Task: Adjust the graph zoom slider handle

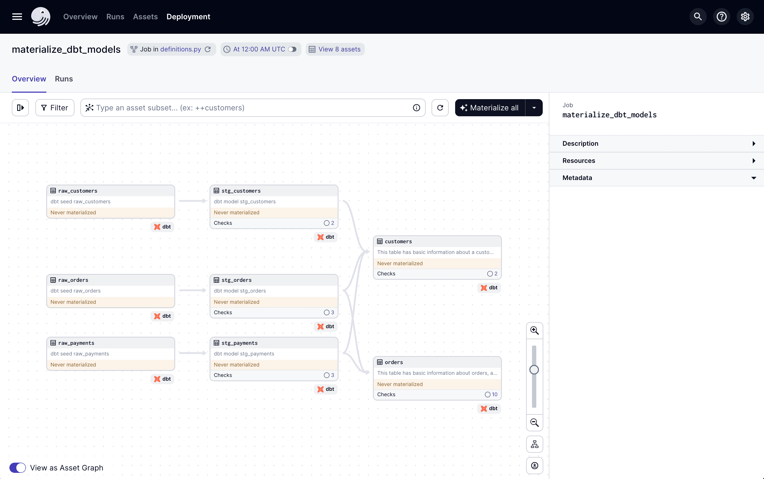Action: tap(534, 370)
